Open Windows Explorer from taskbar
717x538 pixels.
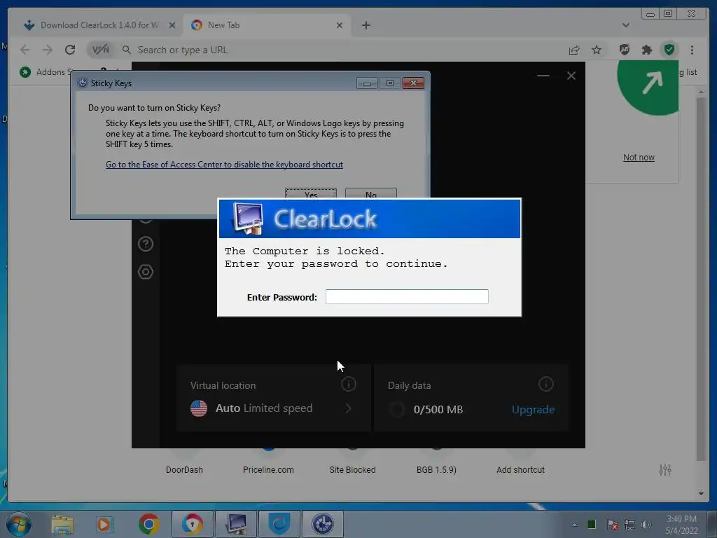click(62, 524)
